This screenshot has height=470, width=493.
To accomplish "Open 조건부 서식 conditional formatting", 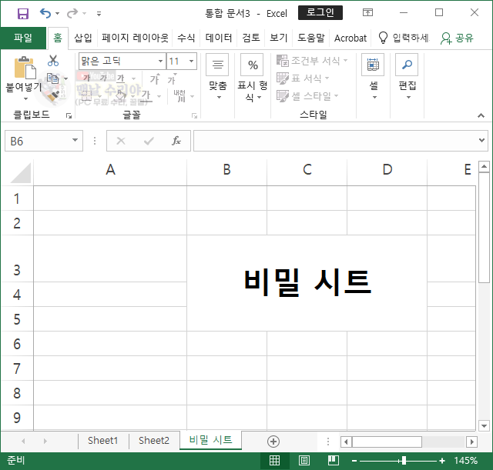I will click(312, 60).
